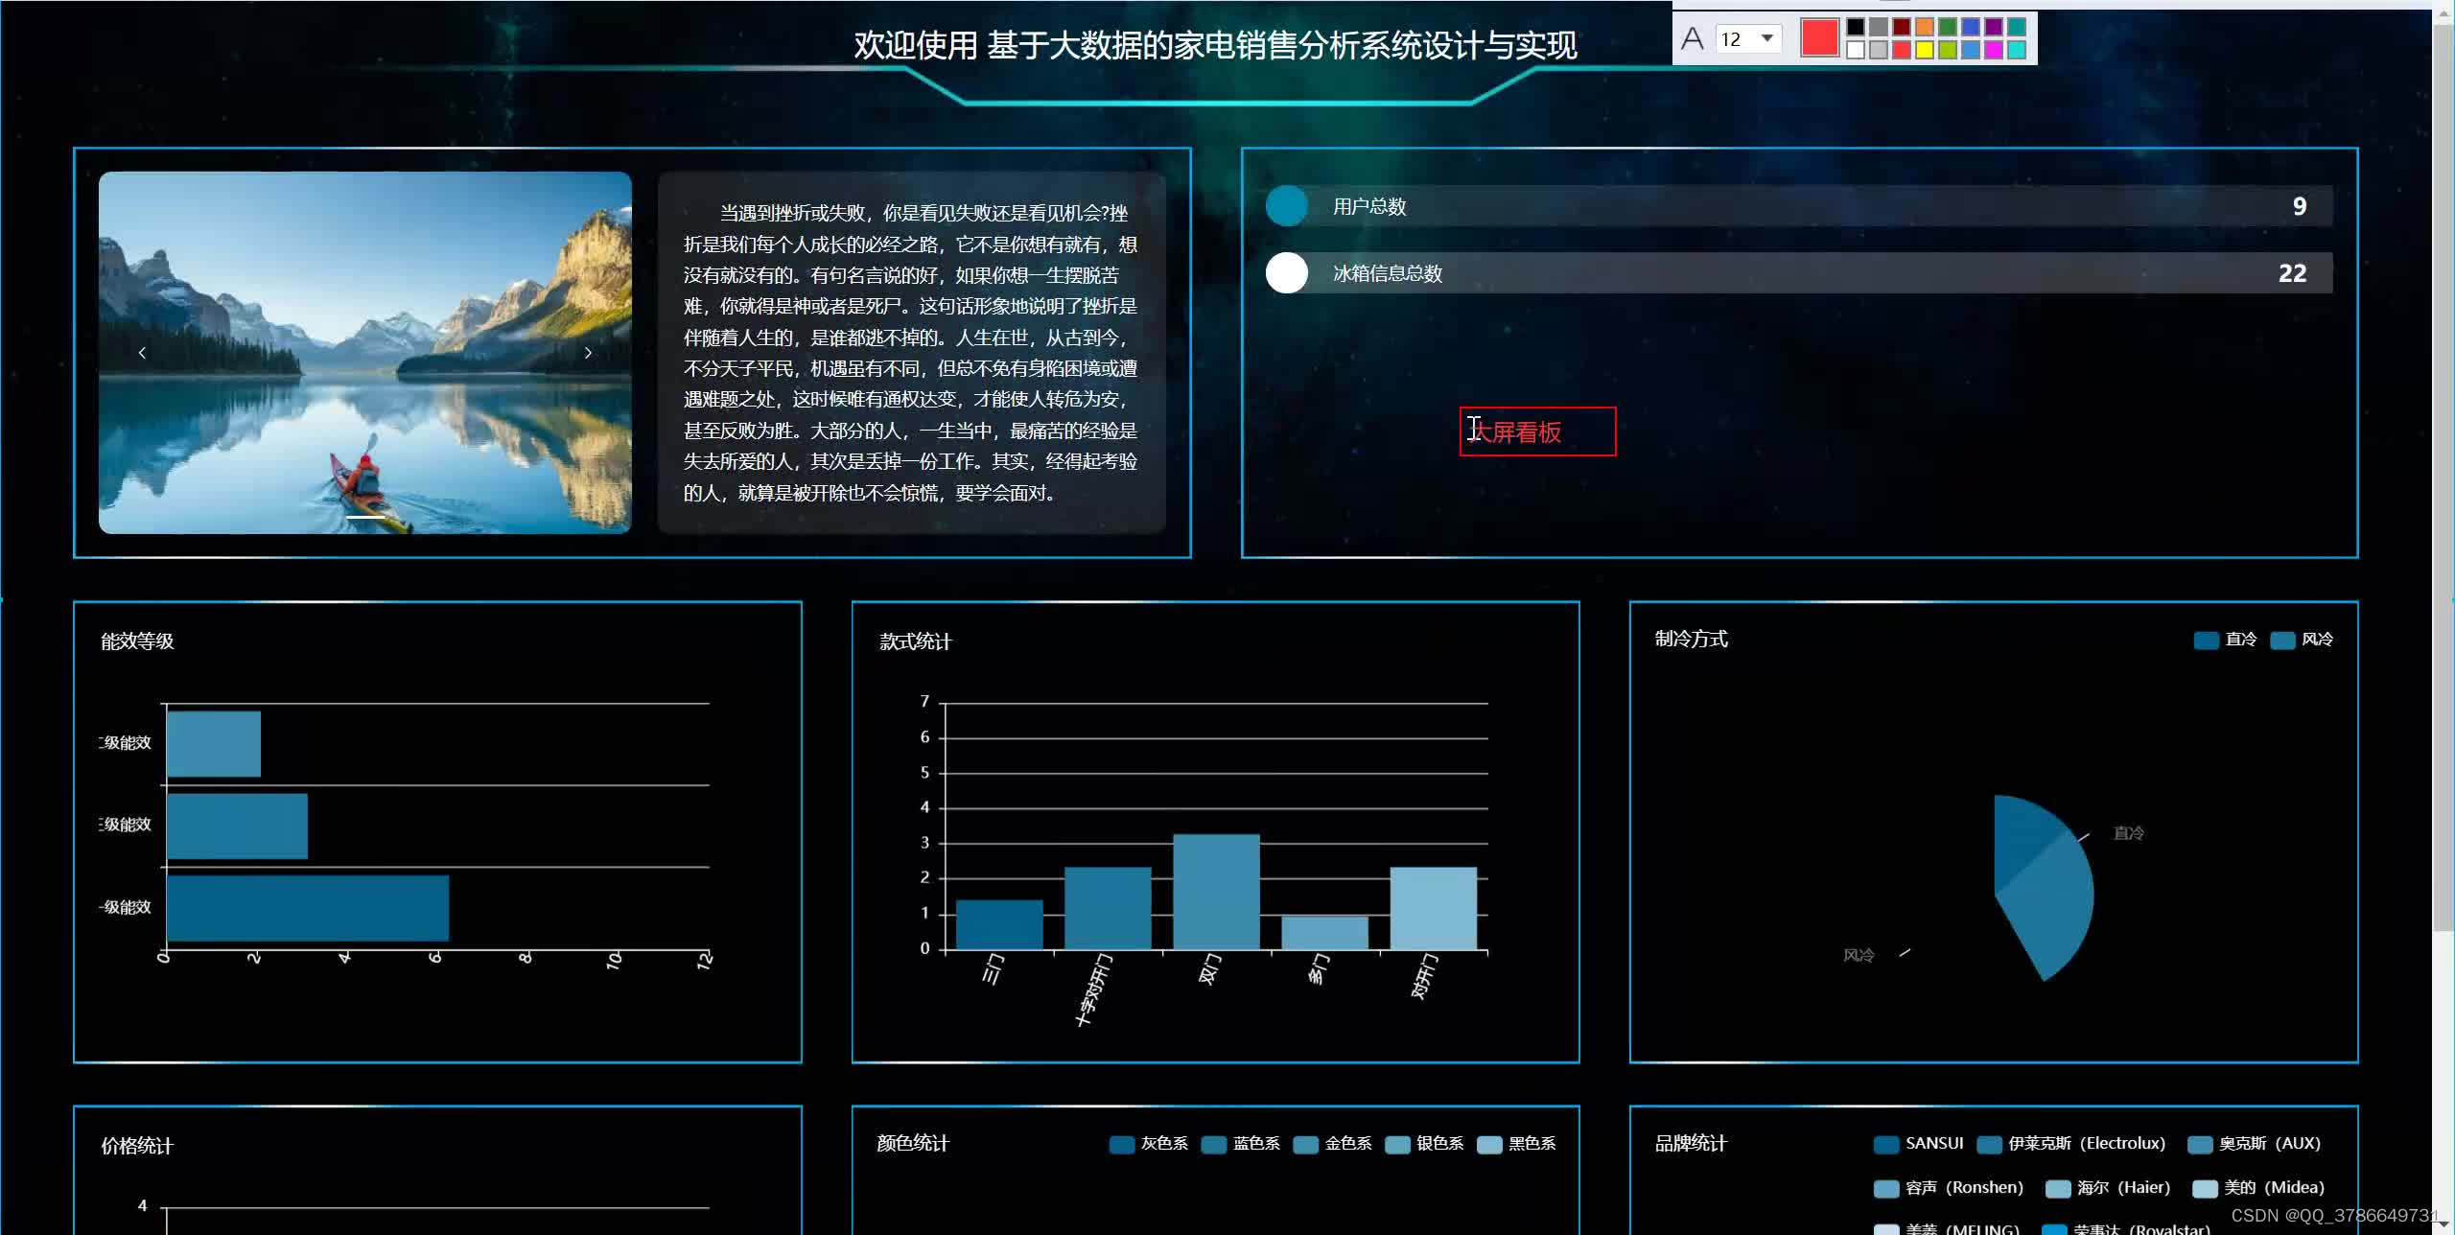
Task: Toggle the 蓝色系 legend item
Action: 1241,1144
